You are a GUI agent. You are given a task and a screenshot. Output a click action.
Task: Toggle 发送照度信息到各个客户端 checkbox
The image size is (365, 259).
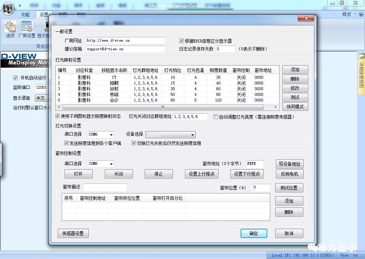coord(66,143)
